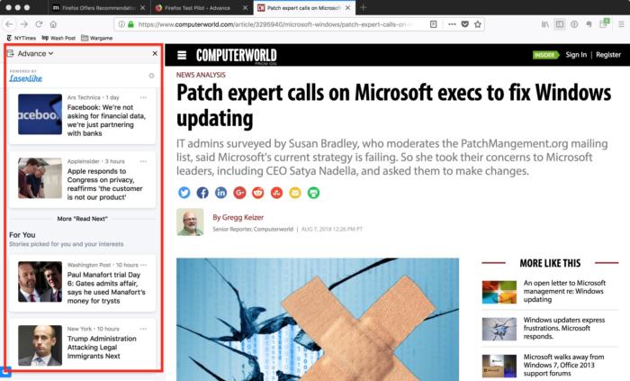Click the bandage article hero image
Viewport: 630px width, 381px height.
pos(318,320)
